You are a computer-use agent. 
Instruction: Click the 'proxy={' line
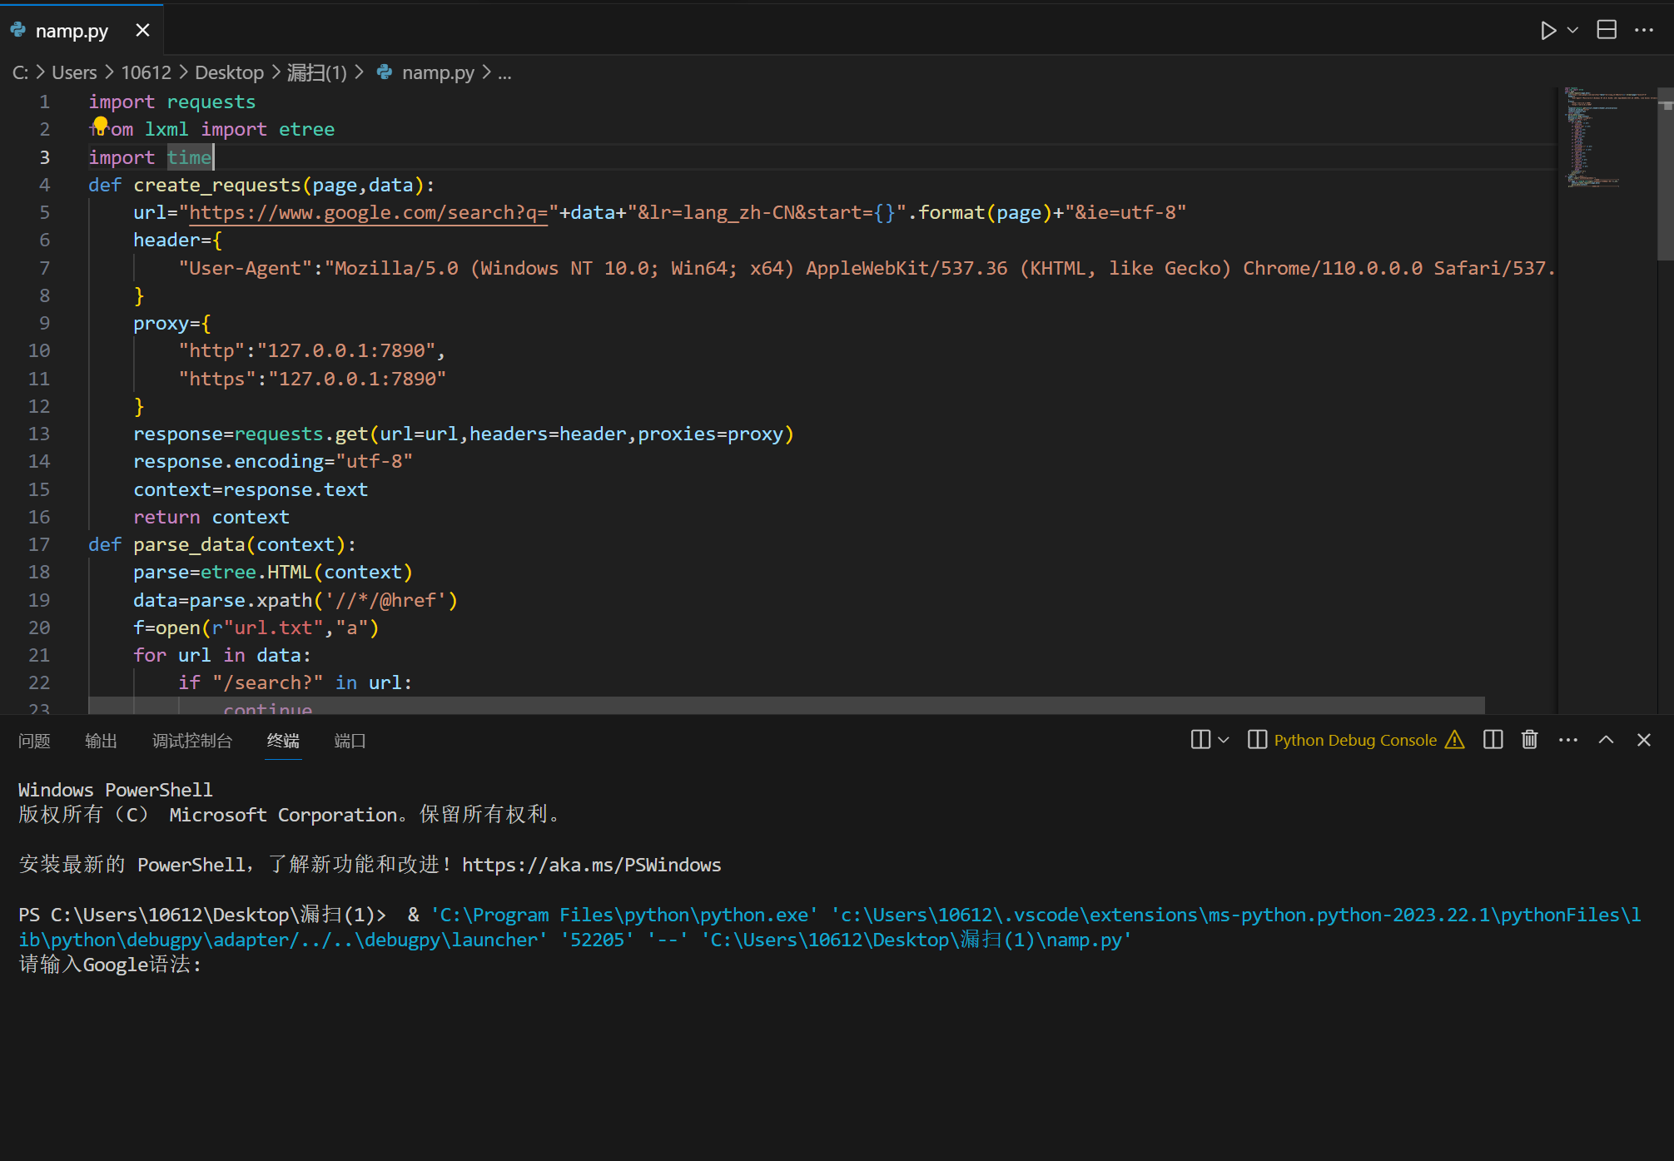coord(172,323)
